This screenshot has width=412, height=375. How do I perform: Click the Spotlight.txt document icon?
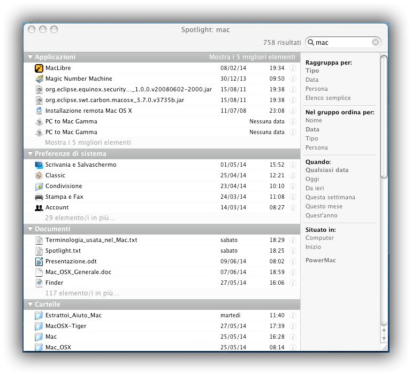tap(39, 251)
